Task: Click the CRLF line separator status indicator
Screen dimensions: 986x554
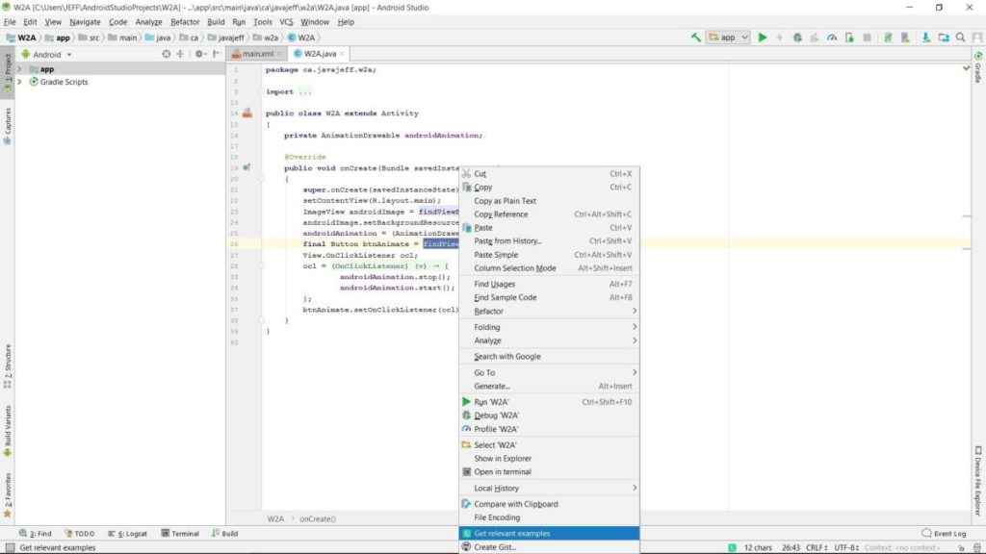Action: 817,547
